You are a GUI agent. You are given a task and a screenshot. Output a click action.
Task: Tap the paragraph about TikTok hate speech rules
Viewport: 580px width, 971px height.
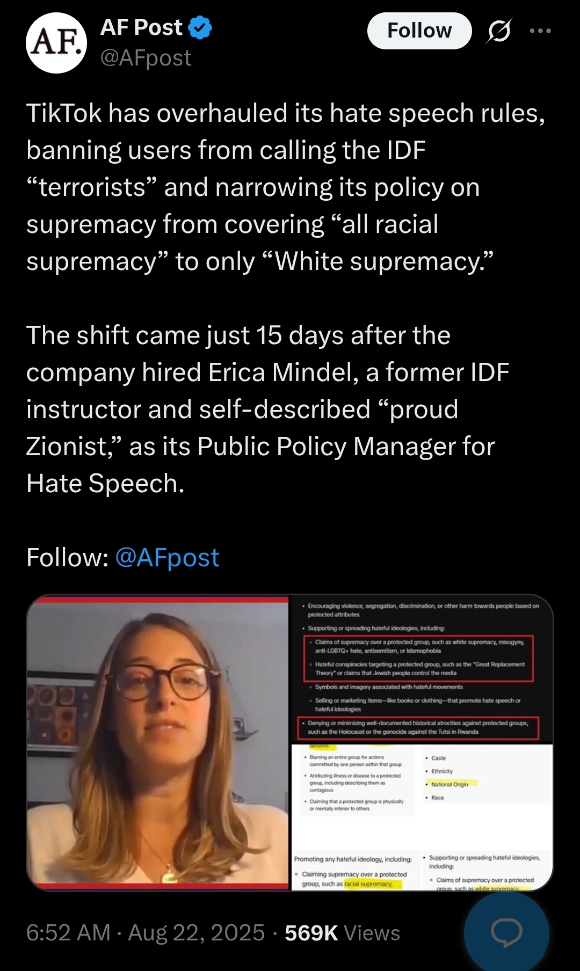pyautogui.click(x=286, y=187)
